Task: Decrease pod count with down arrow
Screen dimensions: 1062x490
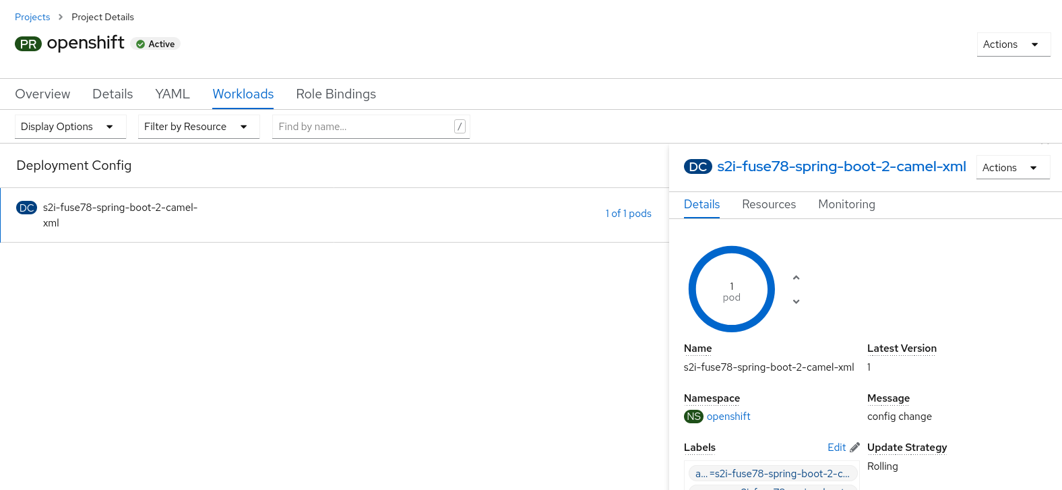Action: coord(796,301)
